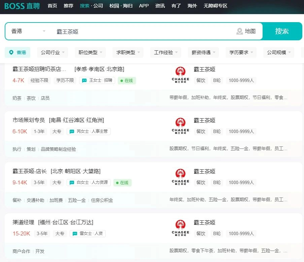Click the 在线 status badge beside 王女士
304x262 pixels.
[127, 81]
